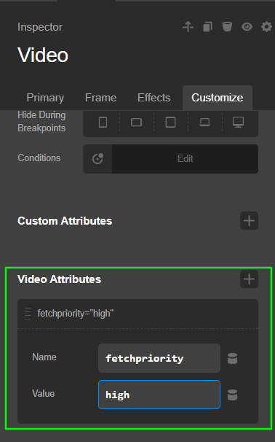
Task: Open the dynamic content icon beside the Value field
Action: click(232, 395)
